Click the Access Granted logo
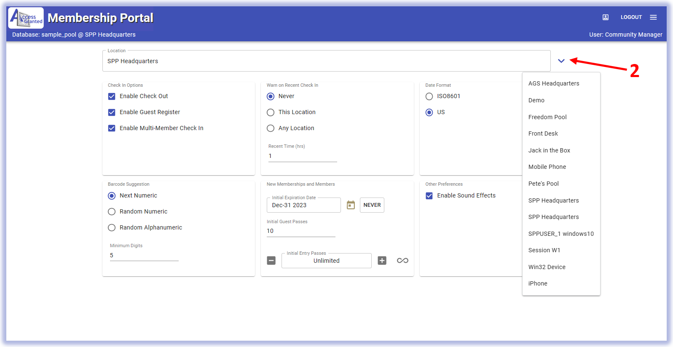673x347 pixels. pyautogui.click(x=26, y=18)
